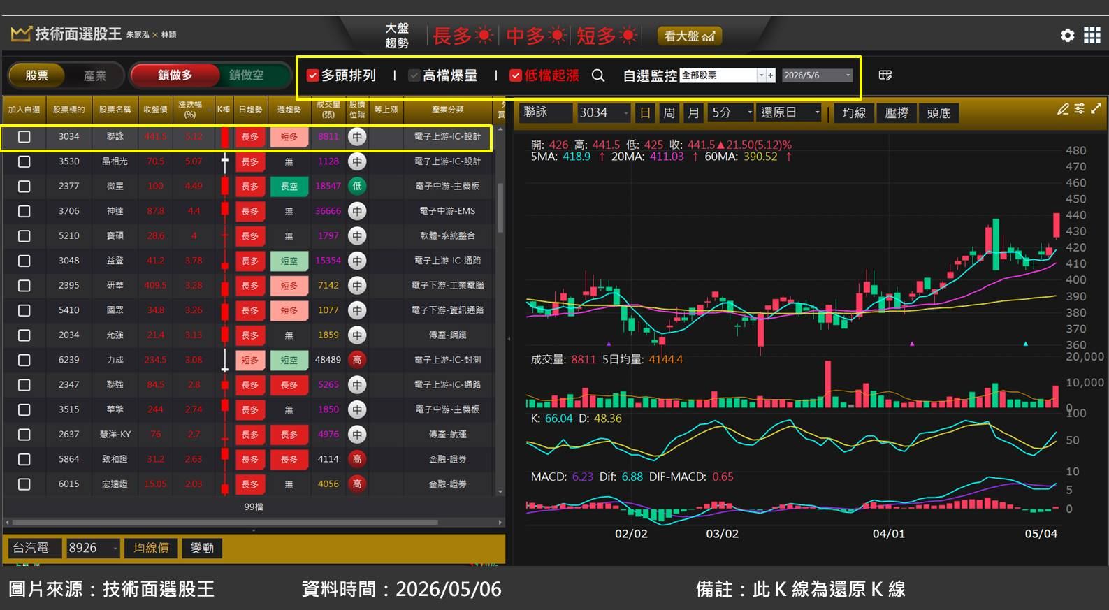Viewport: 1109px width, 610px height.
Task: Toggle 多頭排列 filter checkbox
Action: coord(312,75)
